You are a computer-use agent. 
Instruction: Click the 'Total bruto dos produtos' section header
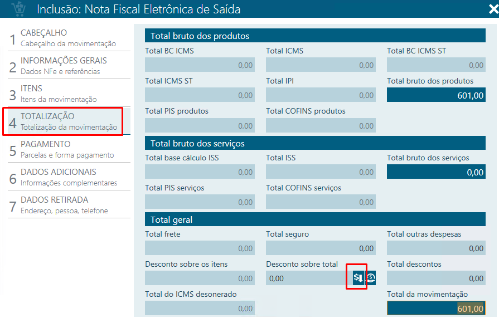point(315,35)
